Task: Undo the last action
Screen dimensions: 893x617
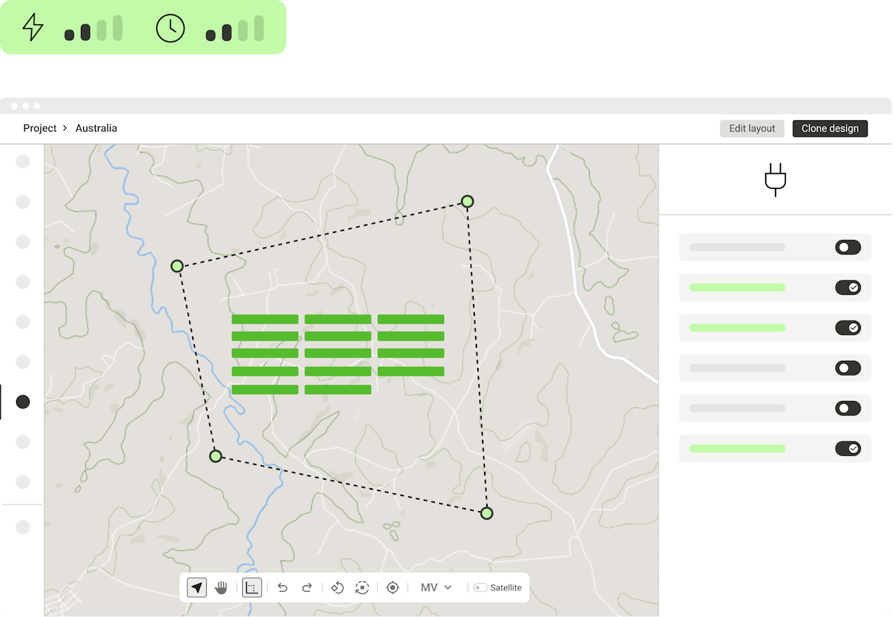Action: tap(283, 587)
